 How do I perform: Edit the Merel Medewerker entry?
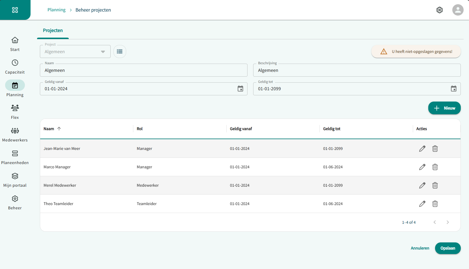click(422, 185)
